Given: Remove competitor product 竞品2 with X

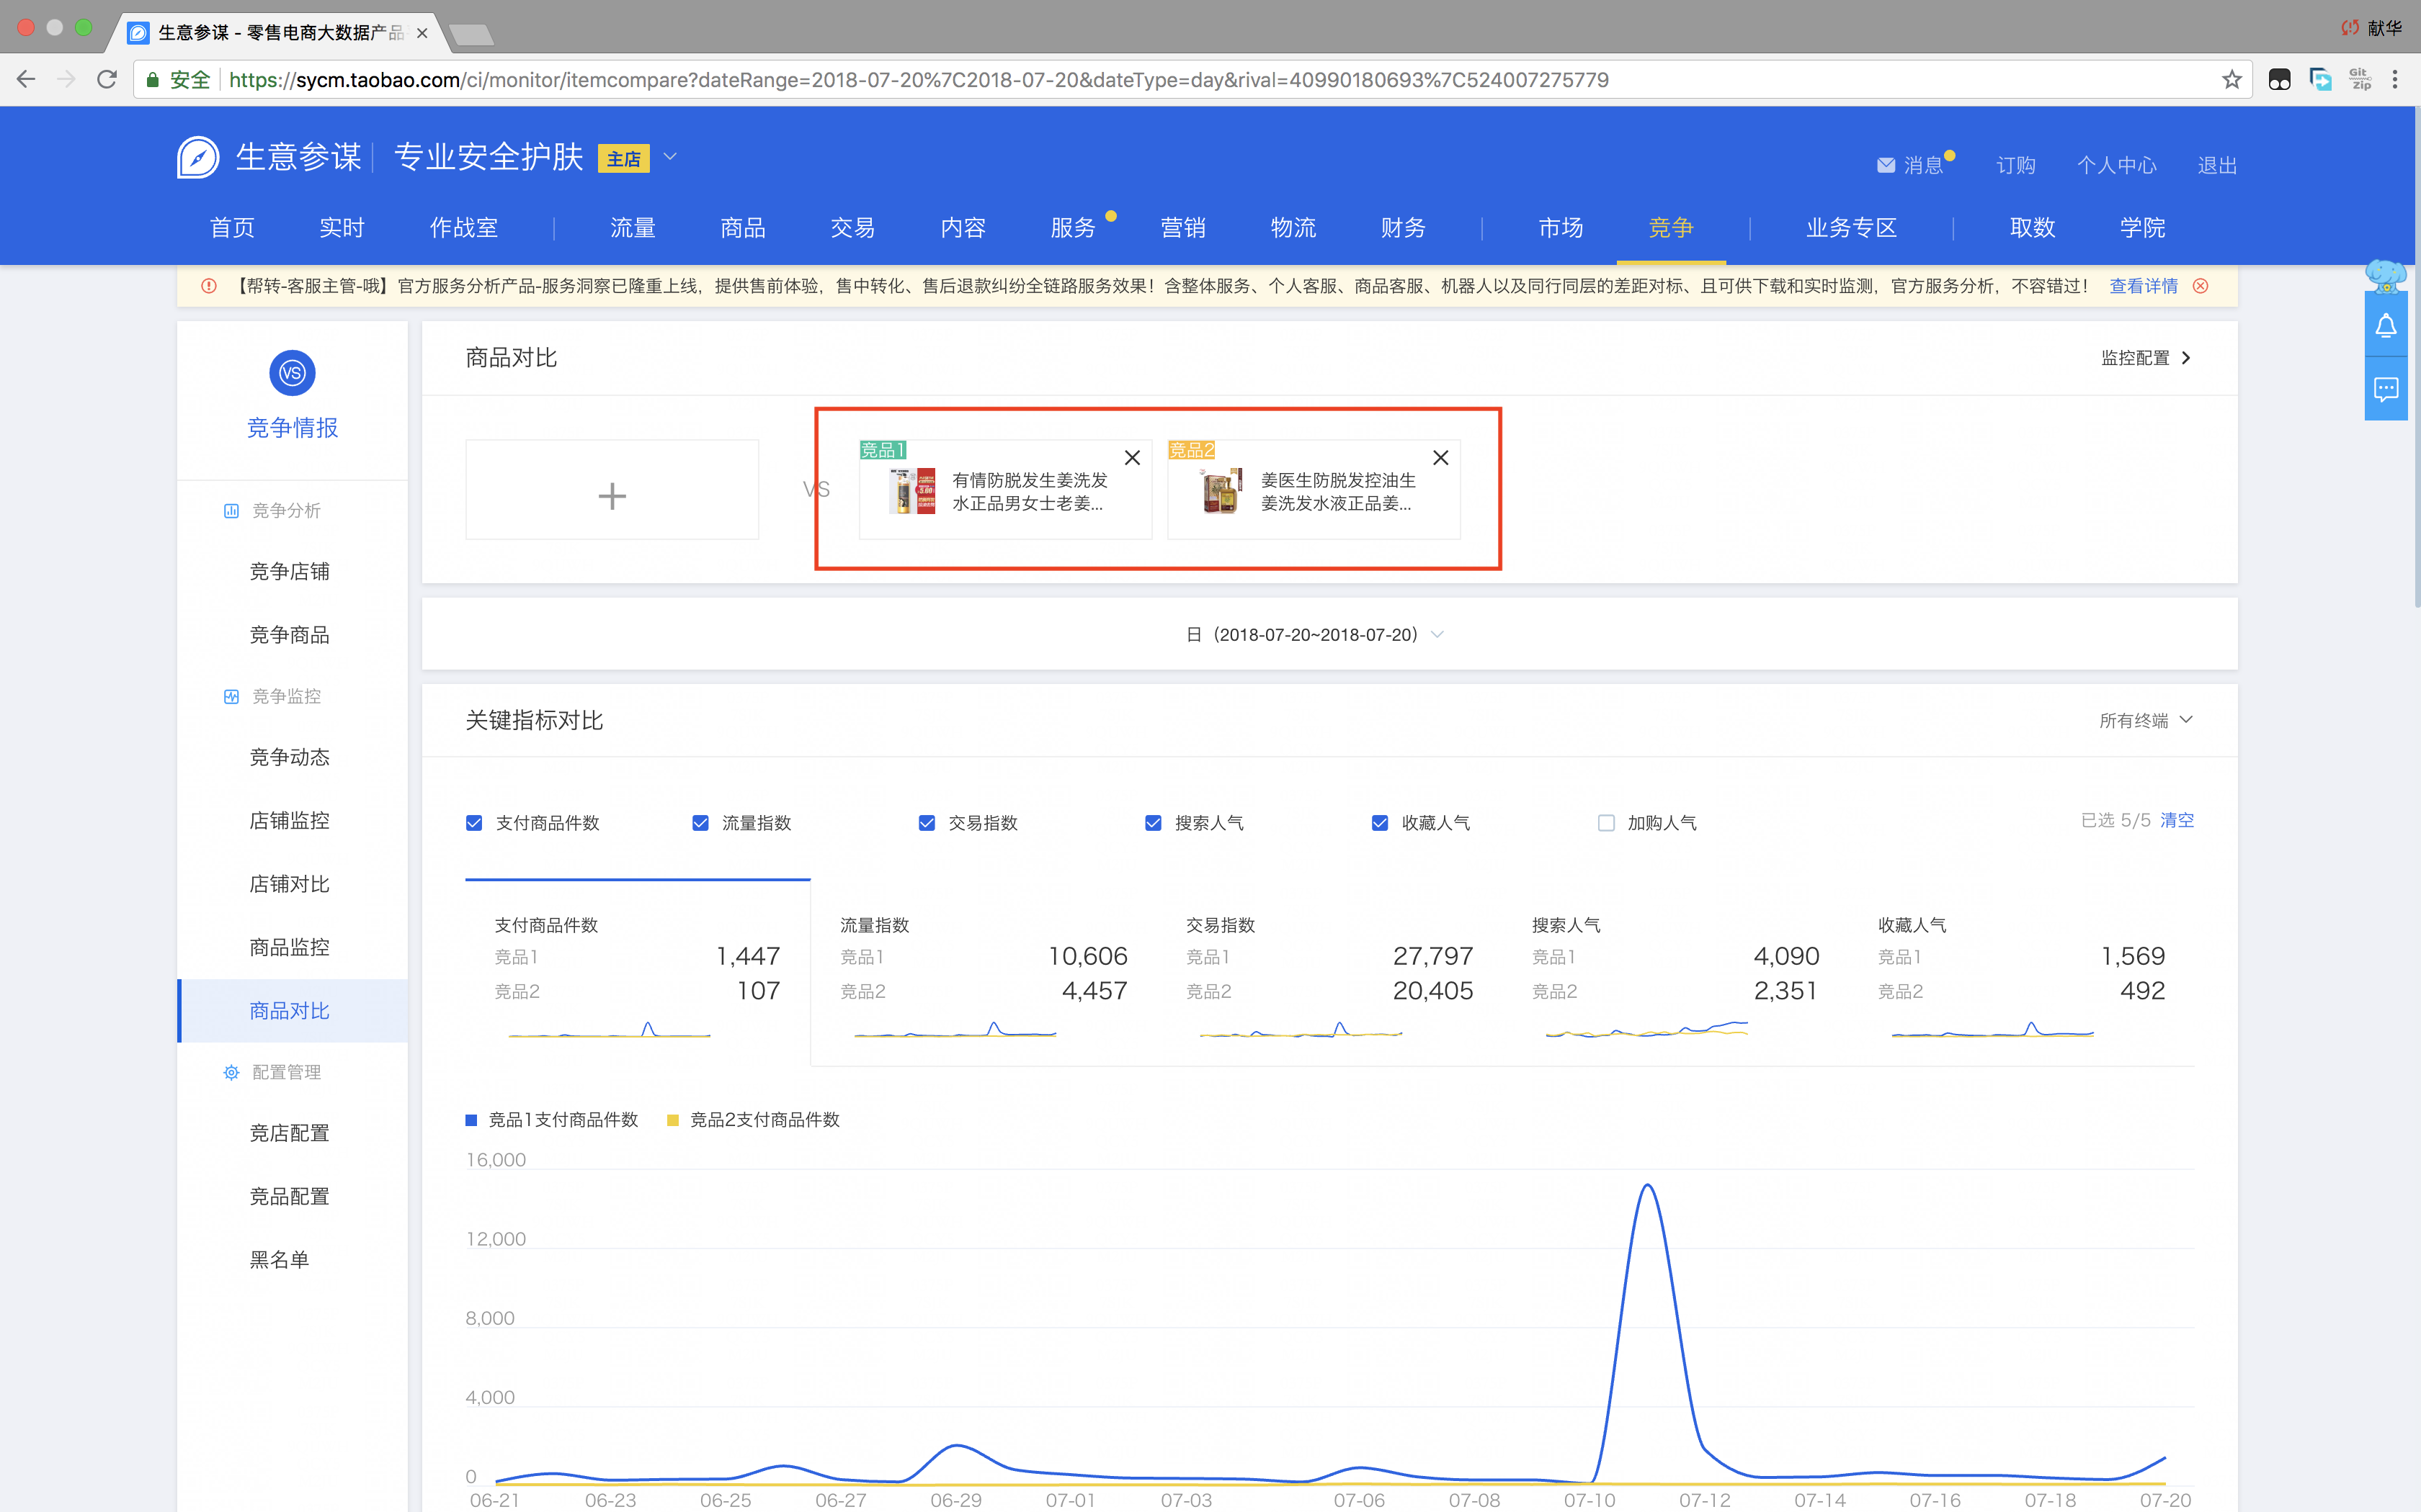Looking at the screenshot, I should click(1440, 458).
